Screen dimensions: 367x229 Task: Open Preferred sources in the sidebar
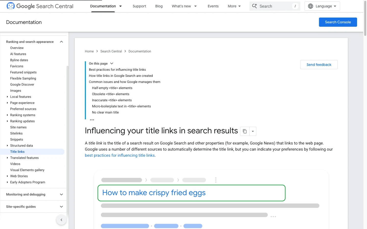(23, 109)
